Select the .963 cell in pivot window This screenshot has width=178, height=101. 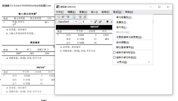click(x=107, y=39)
